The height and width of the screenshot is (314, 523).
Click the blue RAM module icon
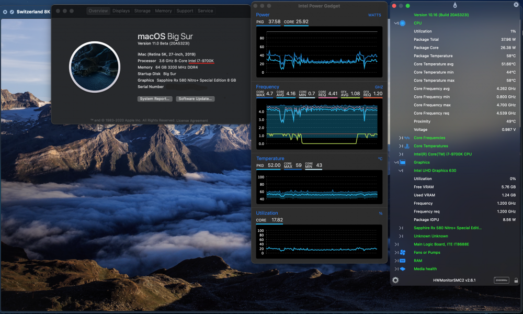(403, 261)
